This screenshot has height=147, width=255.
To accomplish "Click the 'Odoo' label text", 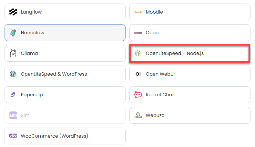I will click(x=152, y=33).
